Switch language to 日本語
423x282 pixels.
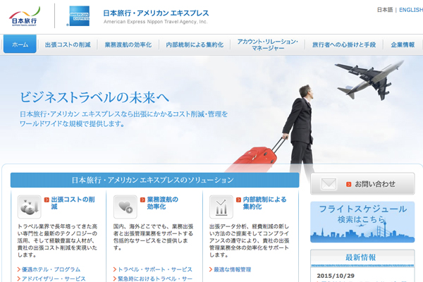(385, 10)
